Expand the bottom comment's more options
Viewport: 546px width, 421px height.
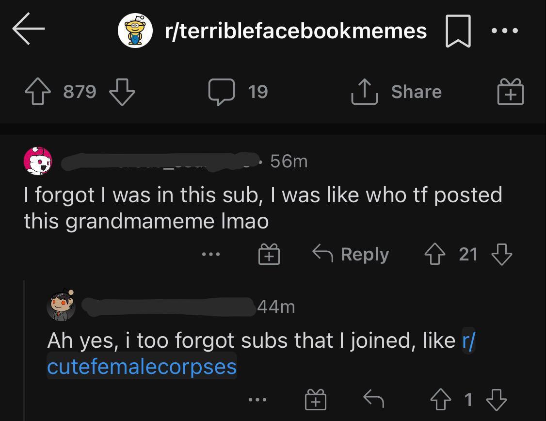click(x=257, y=399)
